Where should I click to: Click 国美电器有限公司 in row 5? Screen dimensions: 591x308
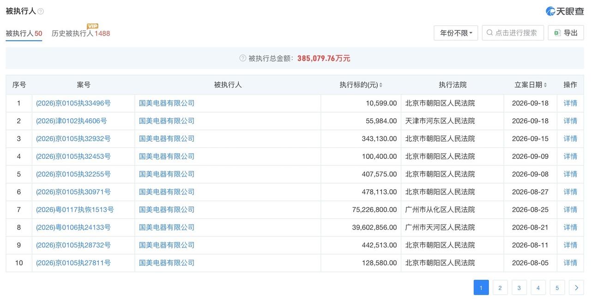pyautogui.click(x=167, y=174)
